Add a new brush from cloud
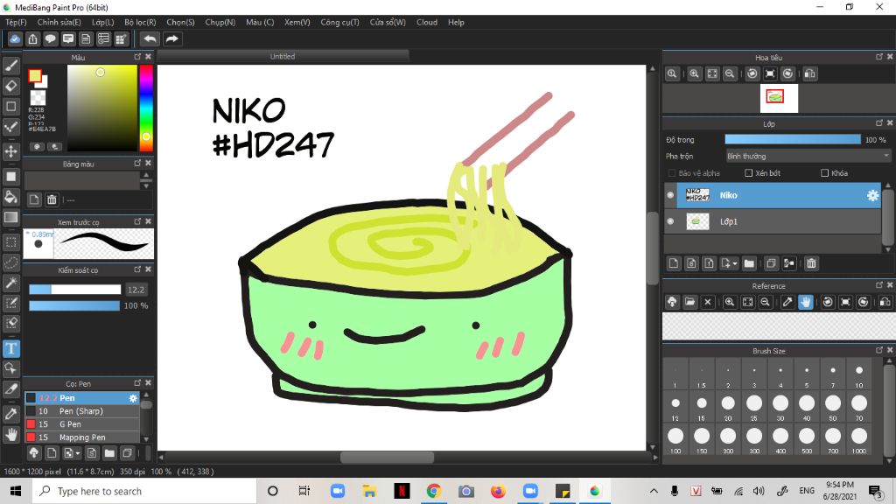This screenshot has height=504, width=896. point(34,453)
